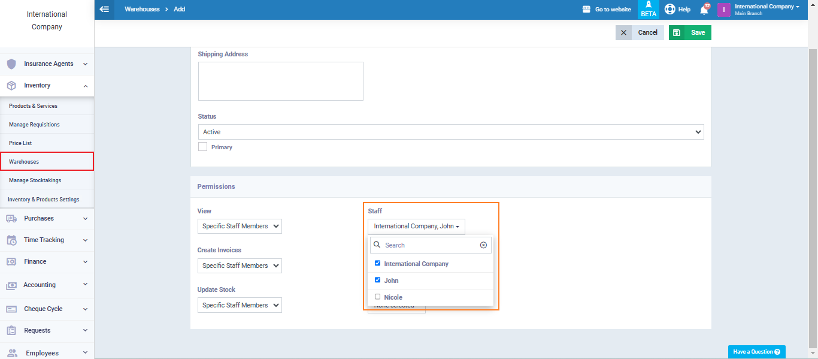Viewport: 818px width, 359px height.
Task: Uncheck the International Company staff checkbox
Action: 377,263
